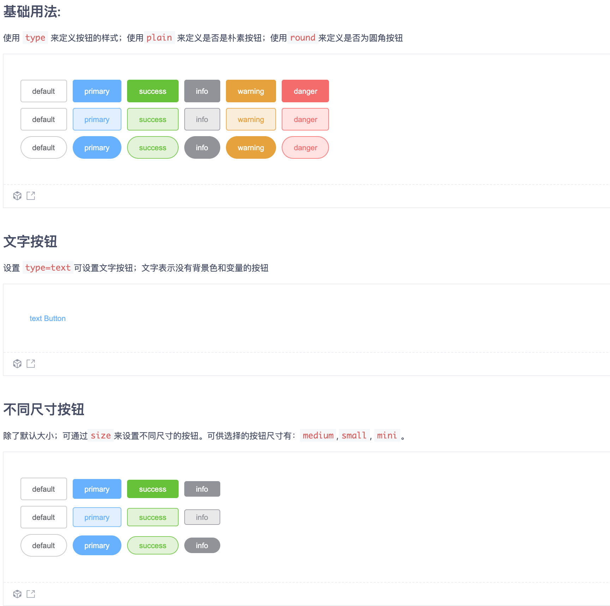Click the 'medium' code tag
The image size is (610, 606).
pos(318,436)
